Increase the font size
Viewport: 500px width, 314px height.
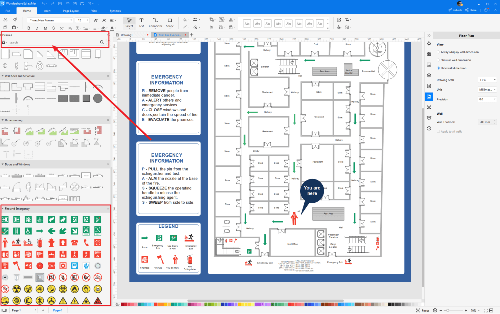95,20
